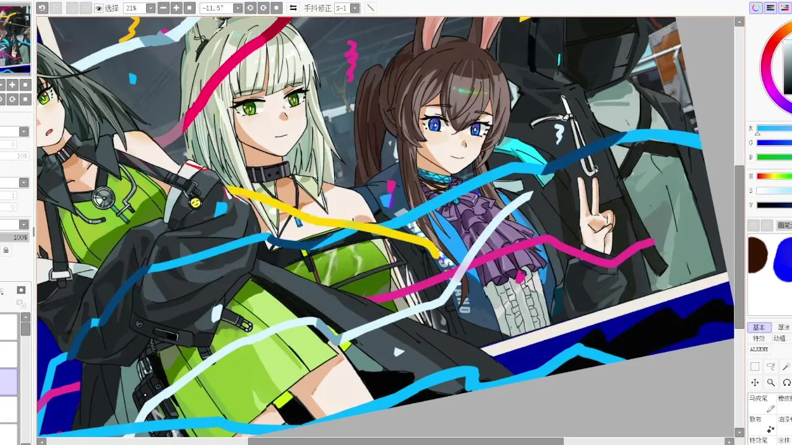The image size is (792, 445).
Task: Switch to the 厚涂 tool group tab
Action: 783,328
